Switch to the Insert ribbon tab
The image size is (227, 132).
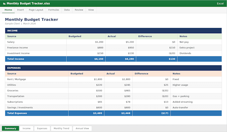(x=20, y=10)
